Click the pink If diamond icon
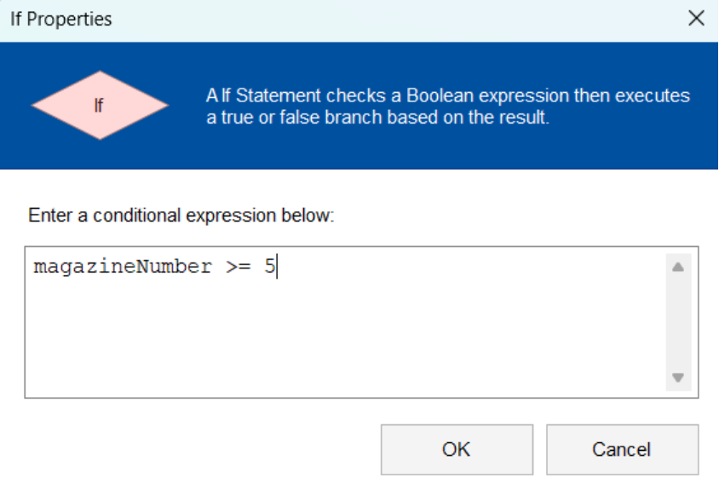This screenshot has width=719, height=490. coord(100,105)
